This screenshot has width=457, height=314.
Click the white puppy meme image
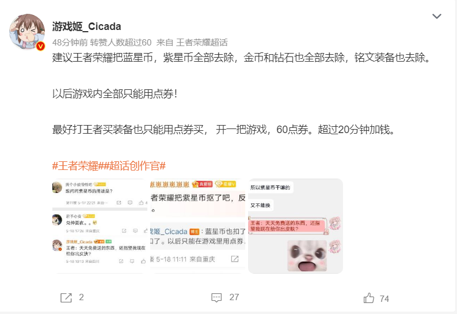click(307, 256)
